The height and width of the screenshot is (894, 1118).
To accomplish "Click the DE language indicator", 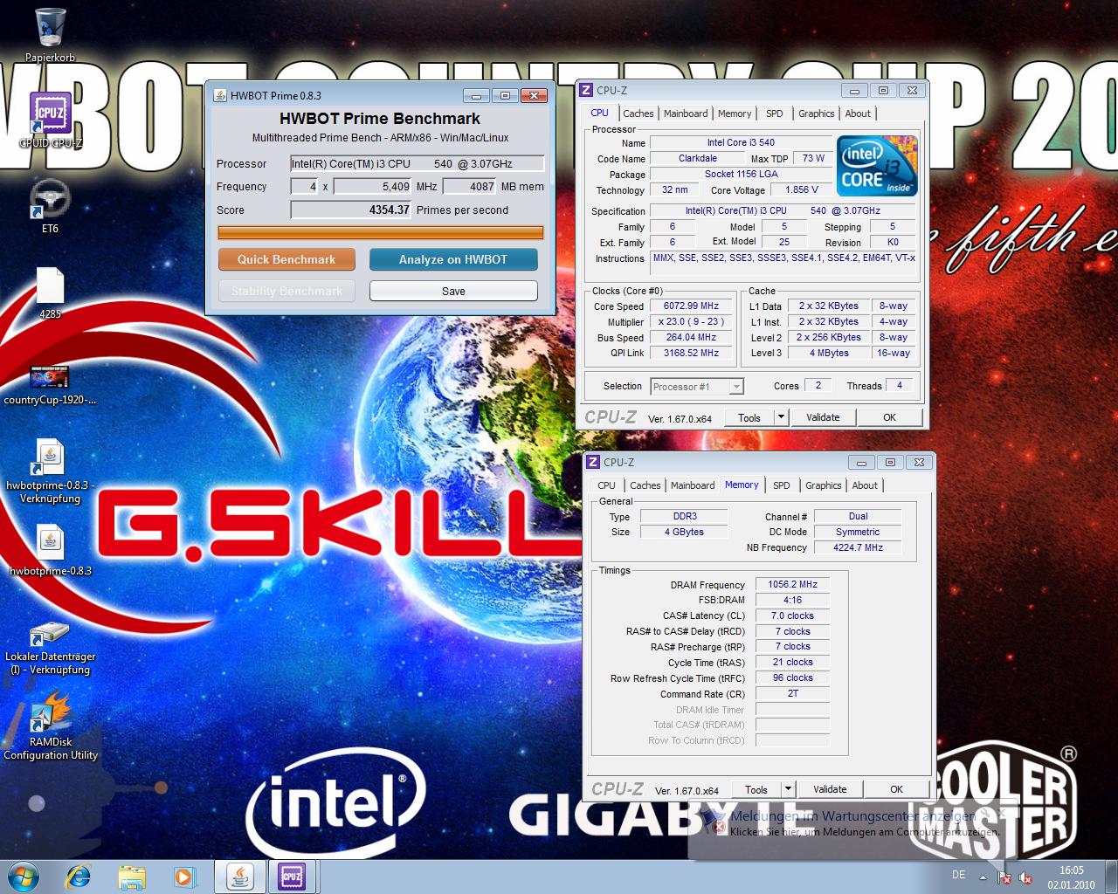I will click(x=958, y=875).
